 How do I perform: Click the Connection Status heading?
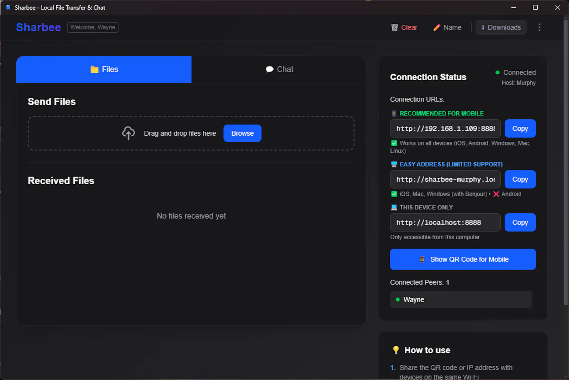click(x=428, y=77)
